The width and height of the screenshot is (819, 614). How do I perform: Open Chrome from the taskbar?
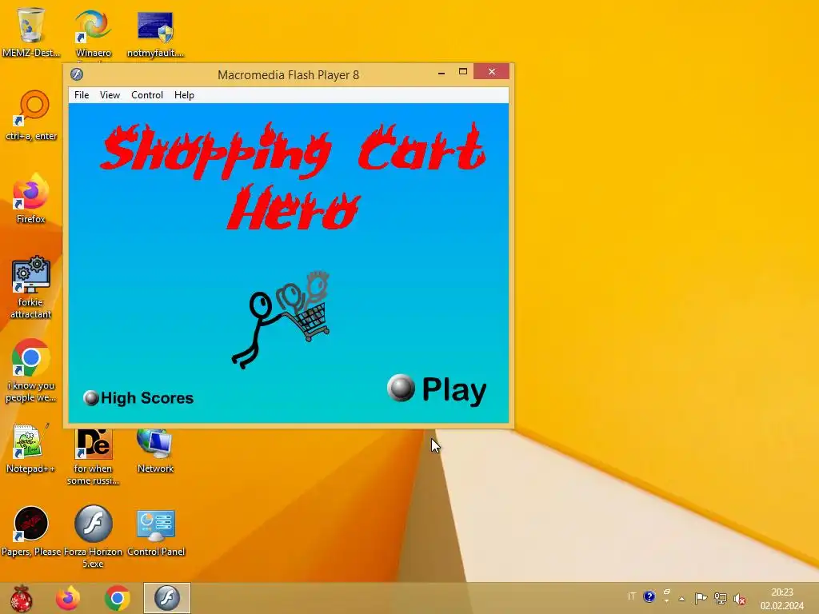pos(117,598)
